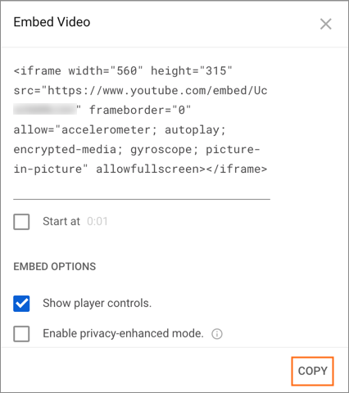
Task: Copy the embed code with COPY button
Action: [313, 371]
